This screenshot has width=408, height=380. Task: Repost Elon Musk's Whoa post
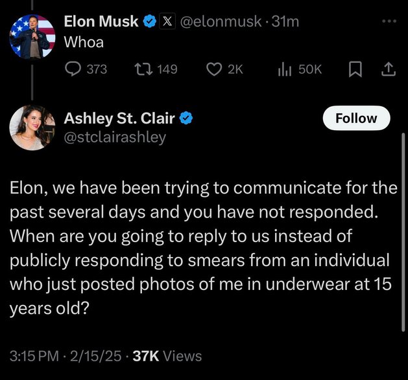[156, 69]
